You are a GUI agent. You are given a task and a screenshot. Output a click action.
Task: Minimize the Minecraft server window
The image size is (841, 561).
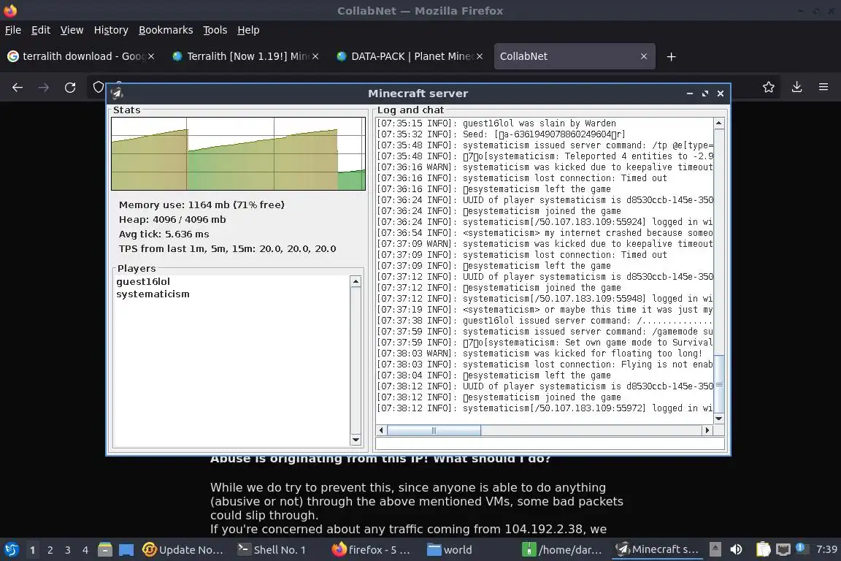coord(690,93)
